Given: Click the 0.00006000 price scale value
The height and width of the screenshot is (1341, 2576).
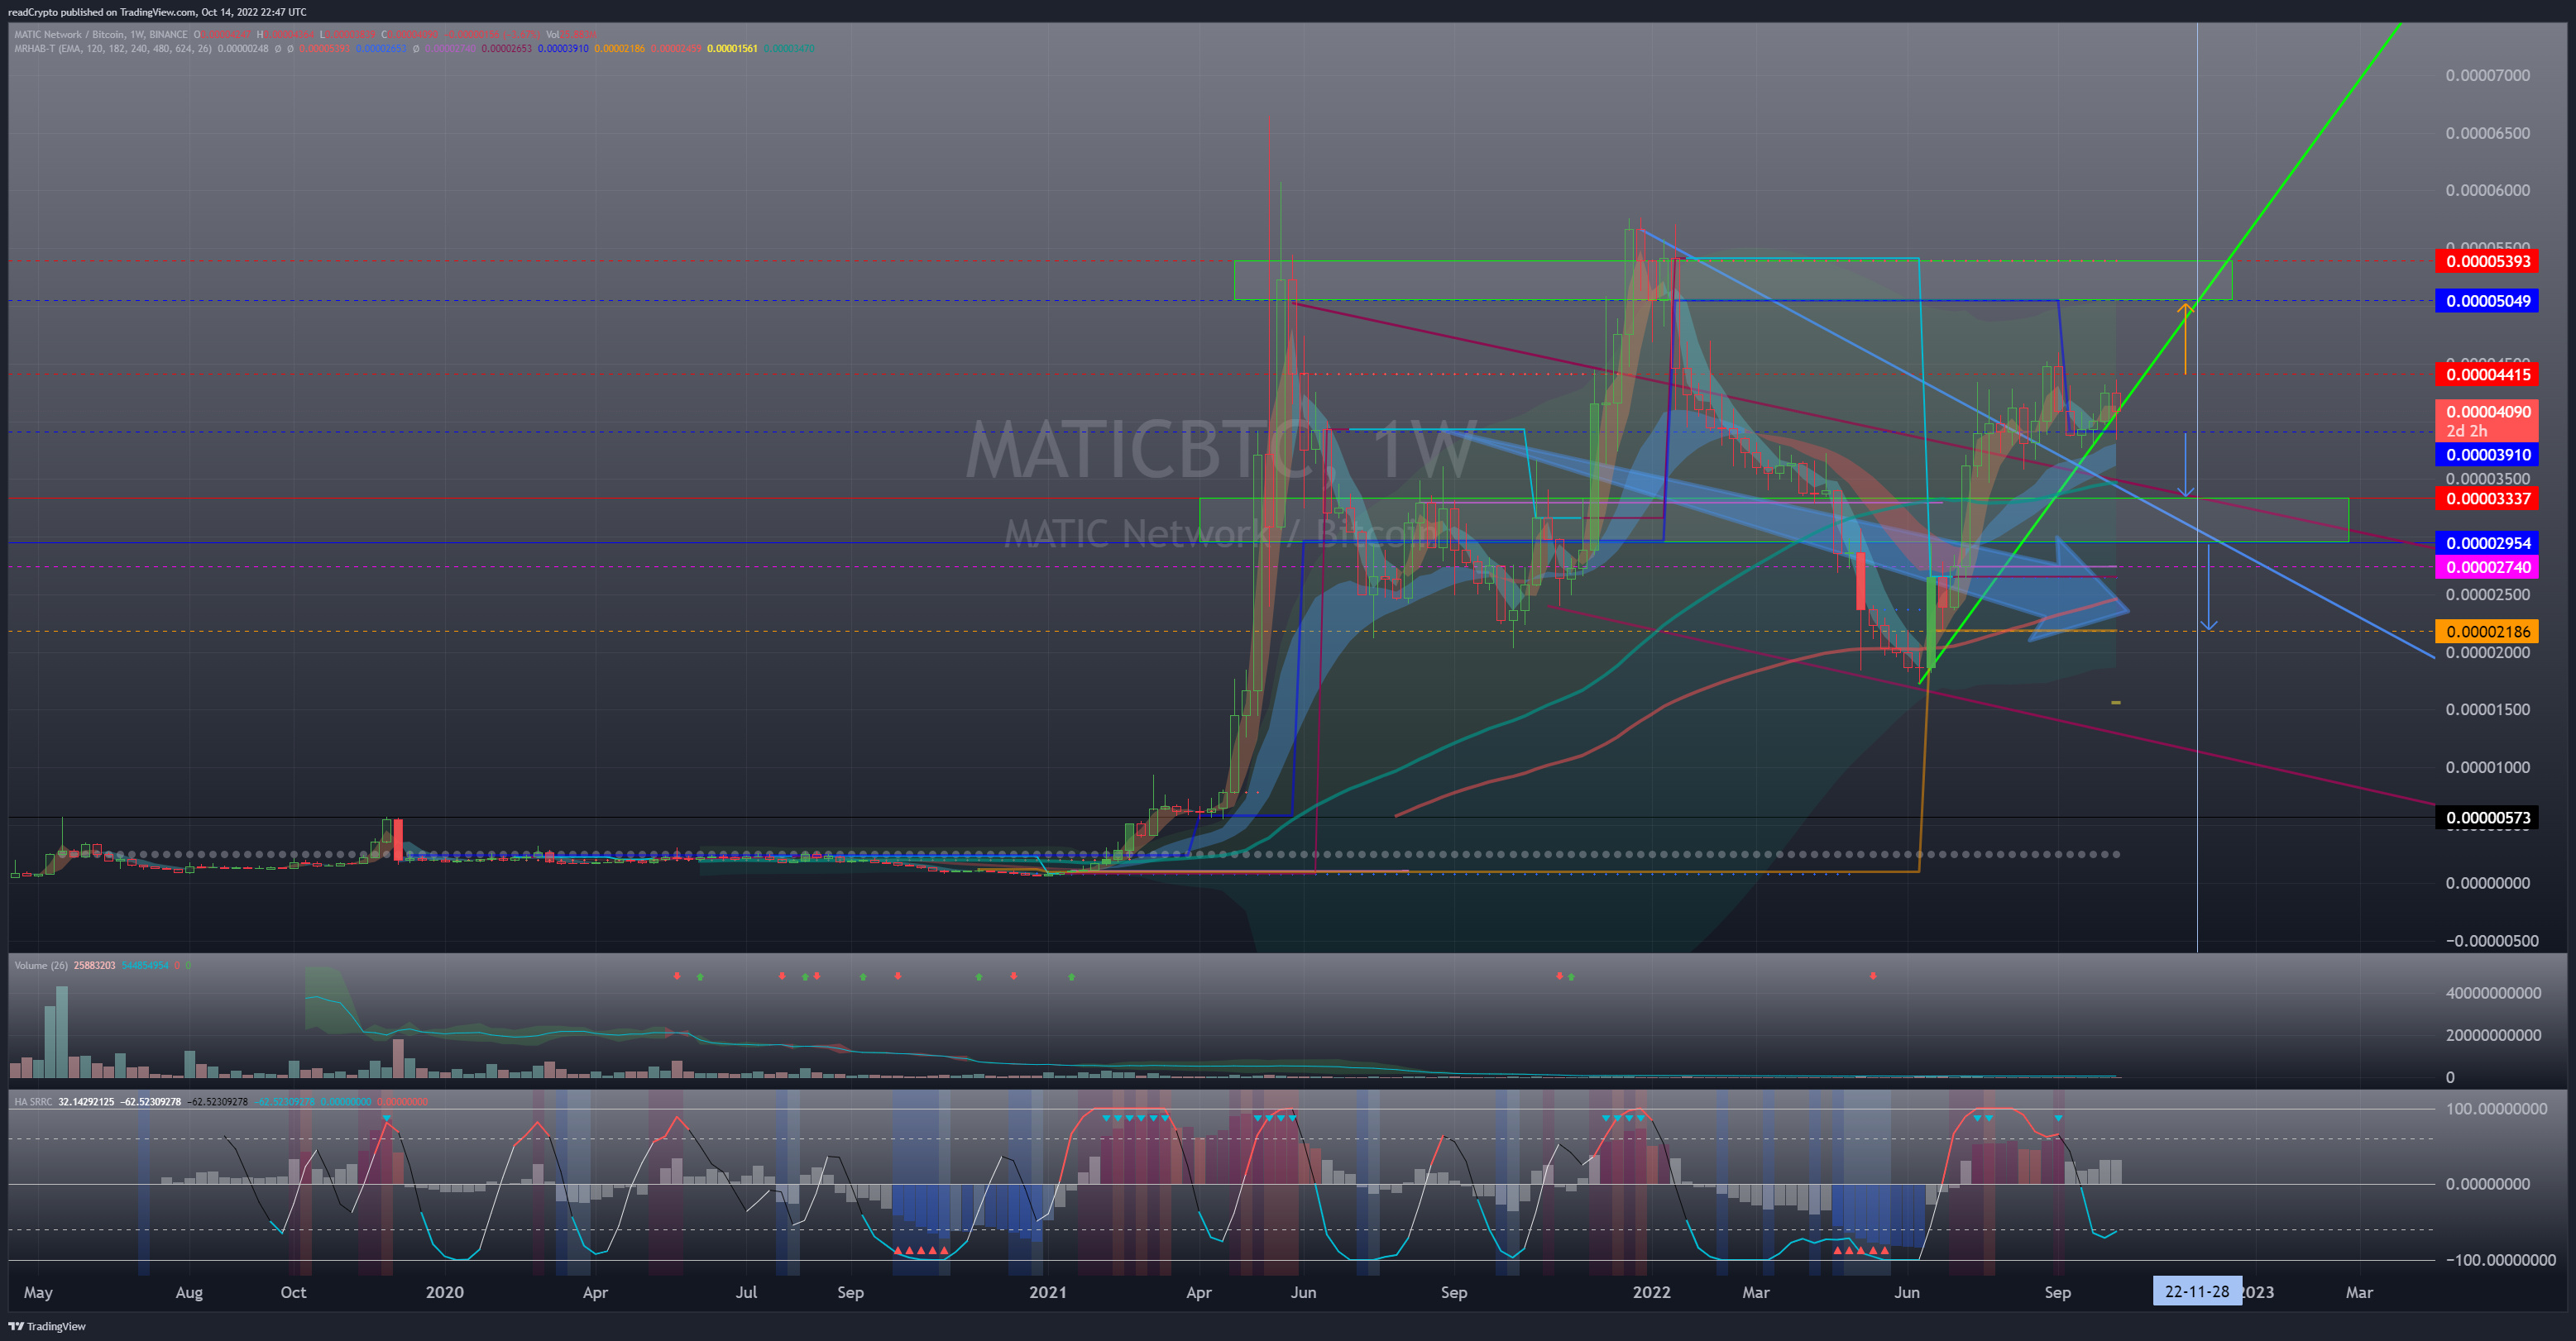Looking at the screenshot, I should pyautogui.click(x=2488, y=191).
